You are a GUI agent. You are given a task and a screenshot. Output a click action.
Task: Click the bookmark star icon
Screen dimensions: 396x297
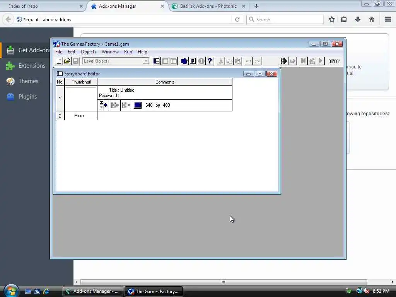click(x=331, y=19)
